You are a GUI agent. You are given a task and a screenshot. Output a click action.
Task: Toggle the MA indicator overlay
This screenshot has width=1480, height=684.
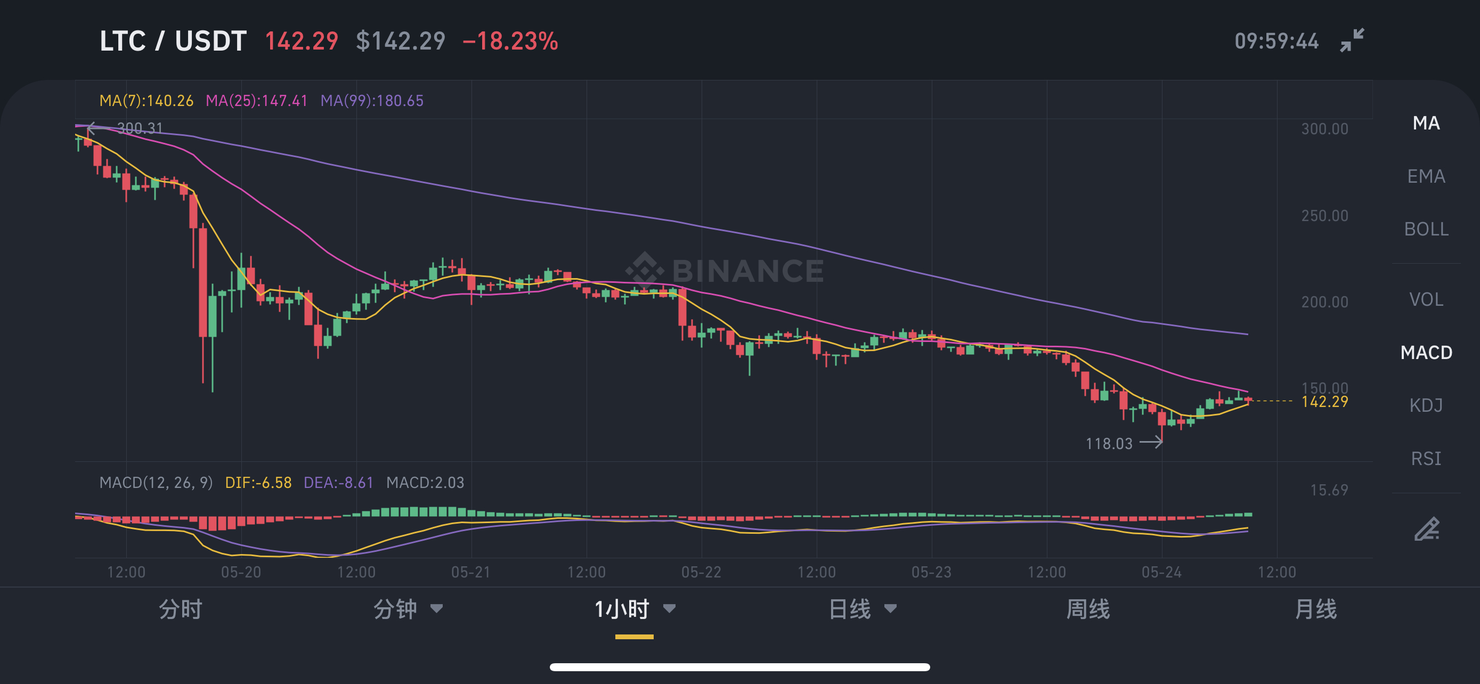[1426, 123]
